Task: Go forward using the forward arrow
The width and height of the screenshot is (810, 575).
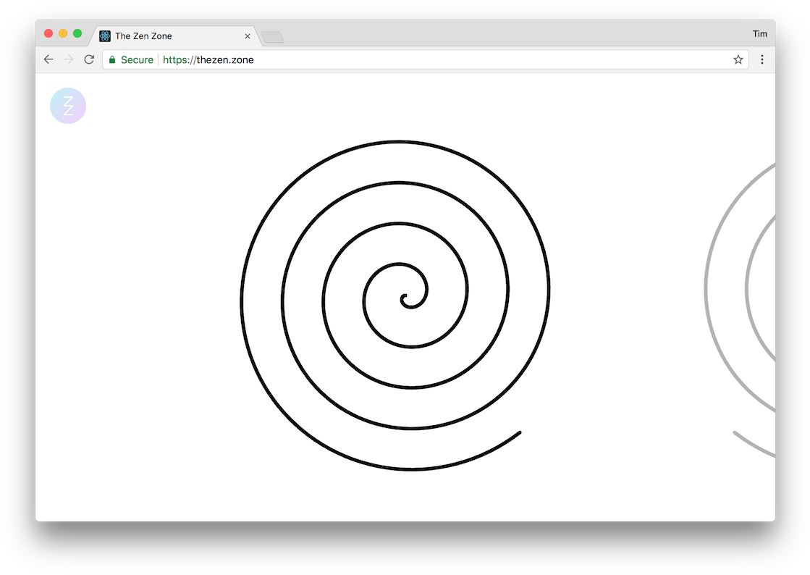Action: click(68, 59)
